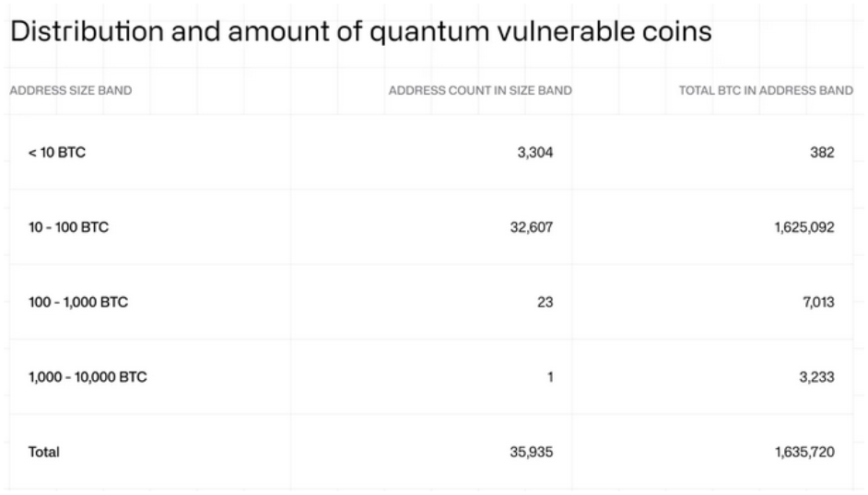This screenshot has height=495, width=868.
Task: Click 'quantum vulnerable coins' in the title
Action: coord(555,31)
